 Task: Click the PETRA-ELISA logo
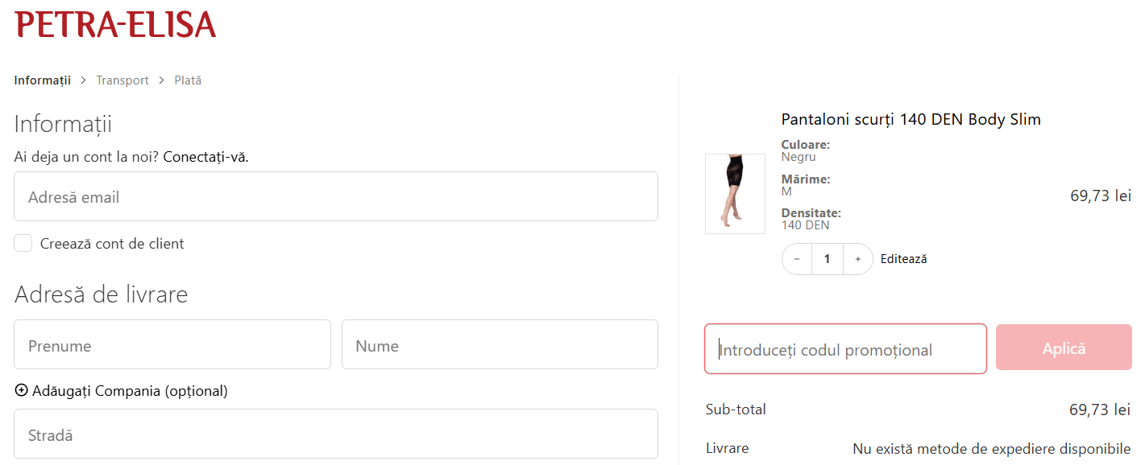pos(116,25)
